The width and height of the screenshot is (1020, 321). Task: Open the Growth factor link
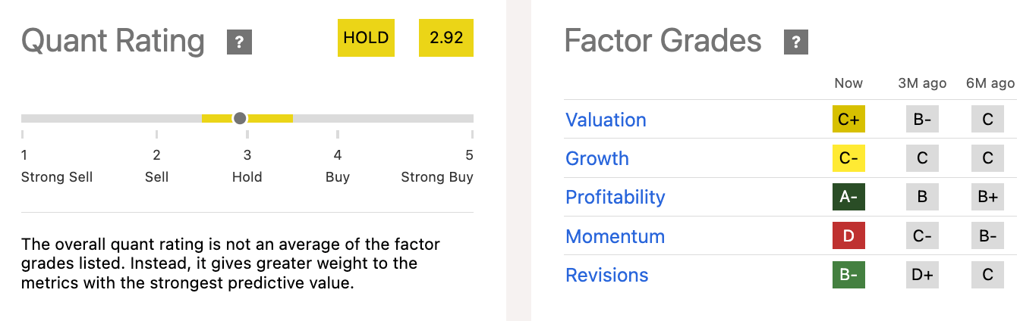coord(597,158)
